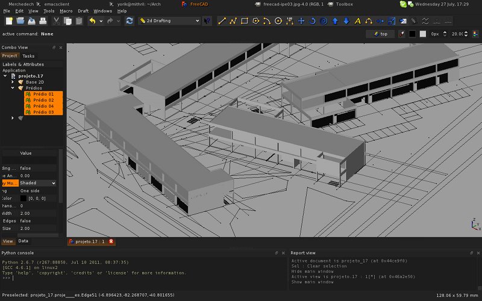Open the Shaded display mode dropdown
The width and height of the screenshot is (482, 301).
coord(38,183)
